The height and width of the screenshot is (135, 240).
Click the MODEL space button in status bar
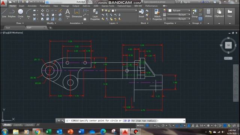coord(140,126)
